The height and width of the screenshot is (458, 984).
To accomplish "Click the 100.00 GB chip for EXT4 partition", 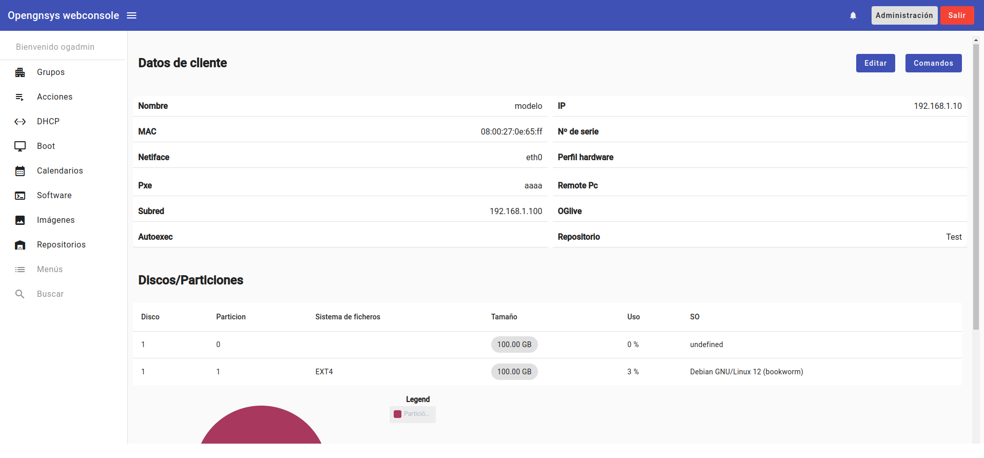I will pyautogui.click(x=514, y=372).
